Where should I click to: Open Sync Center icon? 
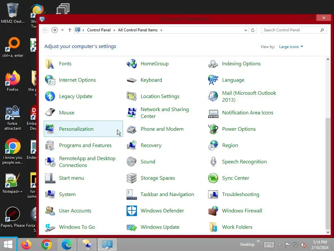point(213,178)
